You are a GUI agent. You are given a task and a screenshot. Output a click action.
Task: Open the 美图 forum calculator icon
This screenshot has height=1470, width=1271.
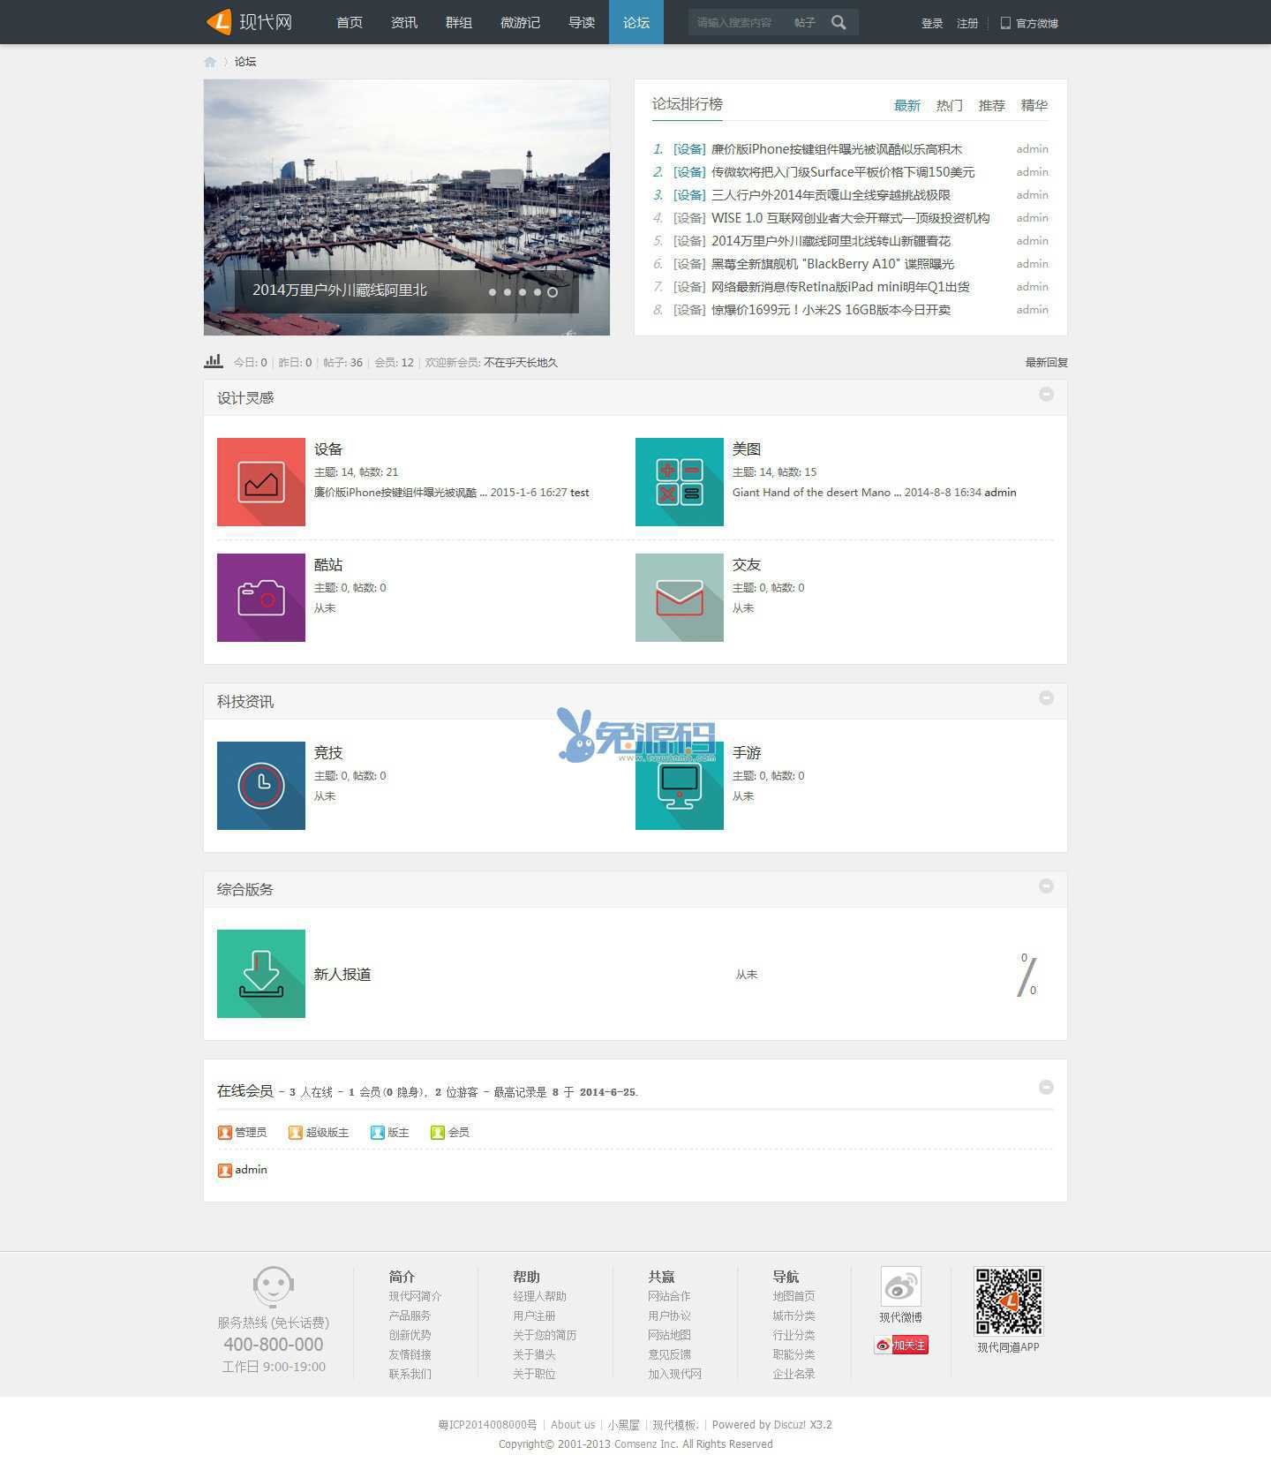(x=680, y=482)
